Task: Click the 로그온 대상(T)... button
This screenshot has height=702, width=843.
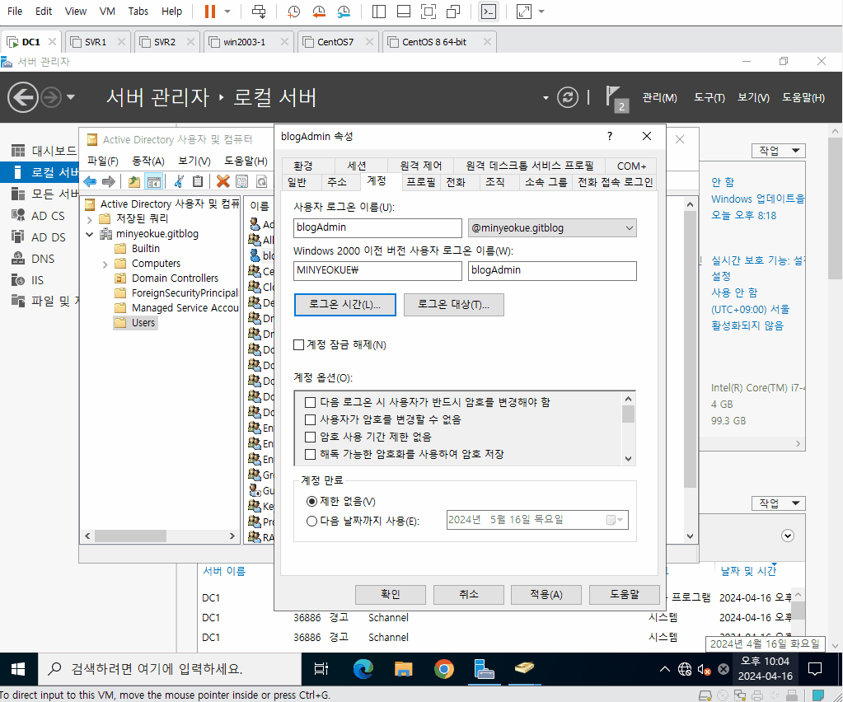Action: [x=454, y=305]
